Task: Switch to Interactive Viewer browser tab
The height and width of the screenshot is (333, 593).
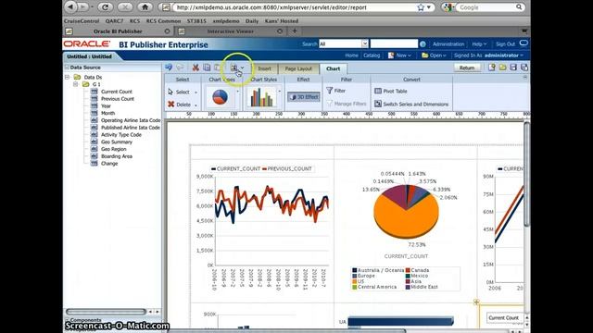Action: (x=231, y=31)
